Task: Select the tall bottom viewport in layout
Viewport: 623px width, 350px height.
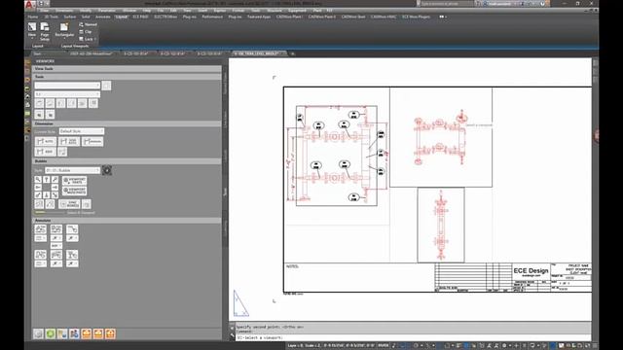Action: point(441,225)
